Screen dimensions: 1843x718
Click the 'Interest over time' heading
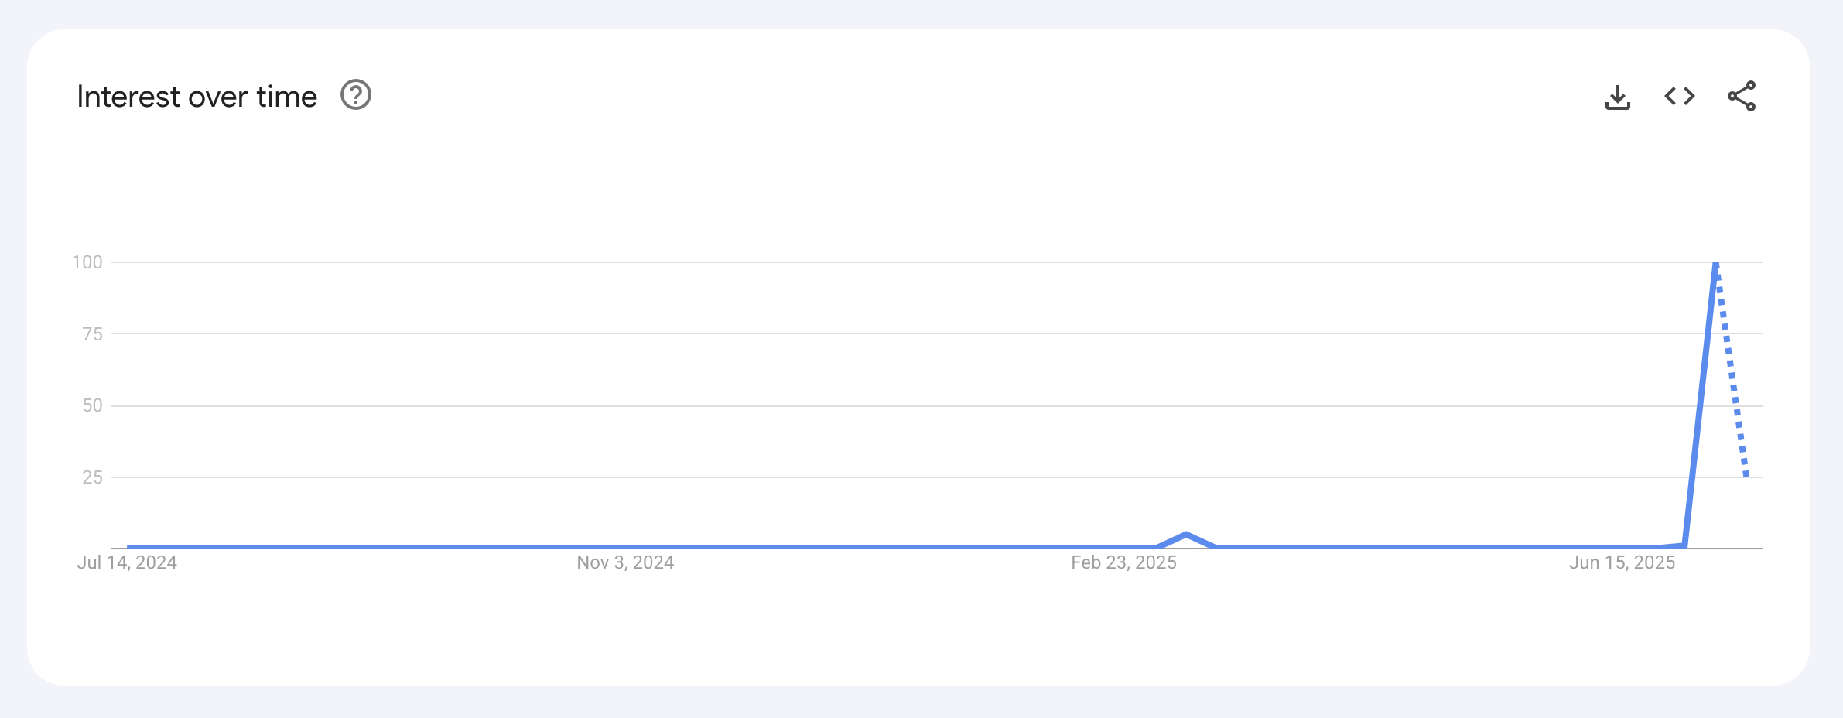coord(197,97)
